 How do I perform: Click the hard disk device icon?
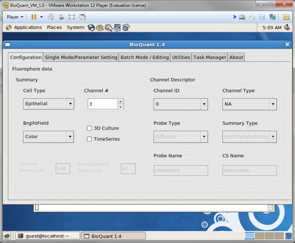point(242,17)
